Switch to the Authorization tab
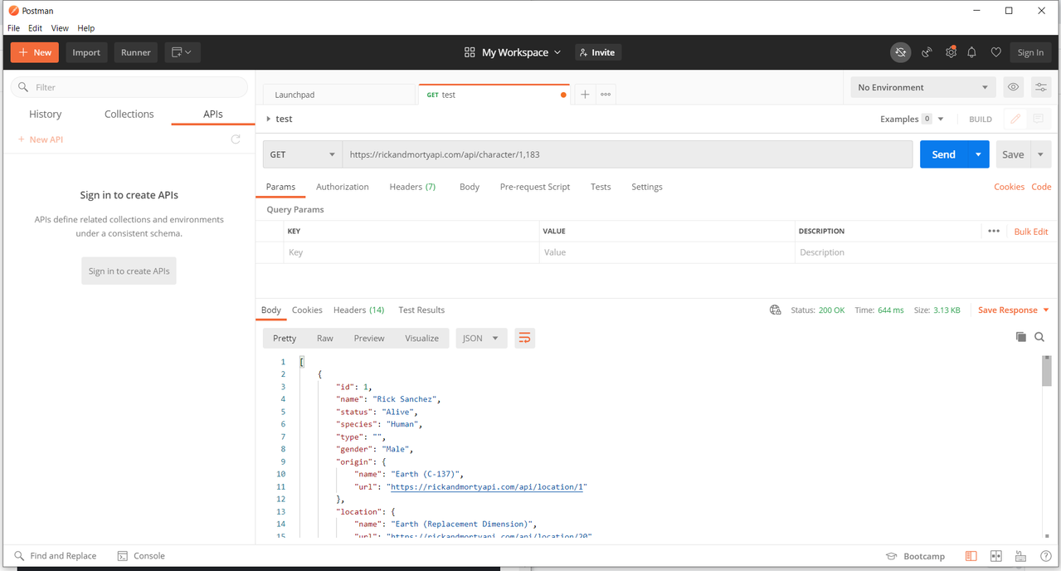This screenshot has width=1061, height=571. [x=342, y=187]
